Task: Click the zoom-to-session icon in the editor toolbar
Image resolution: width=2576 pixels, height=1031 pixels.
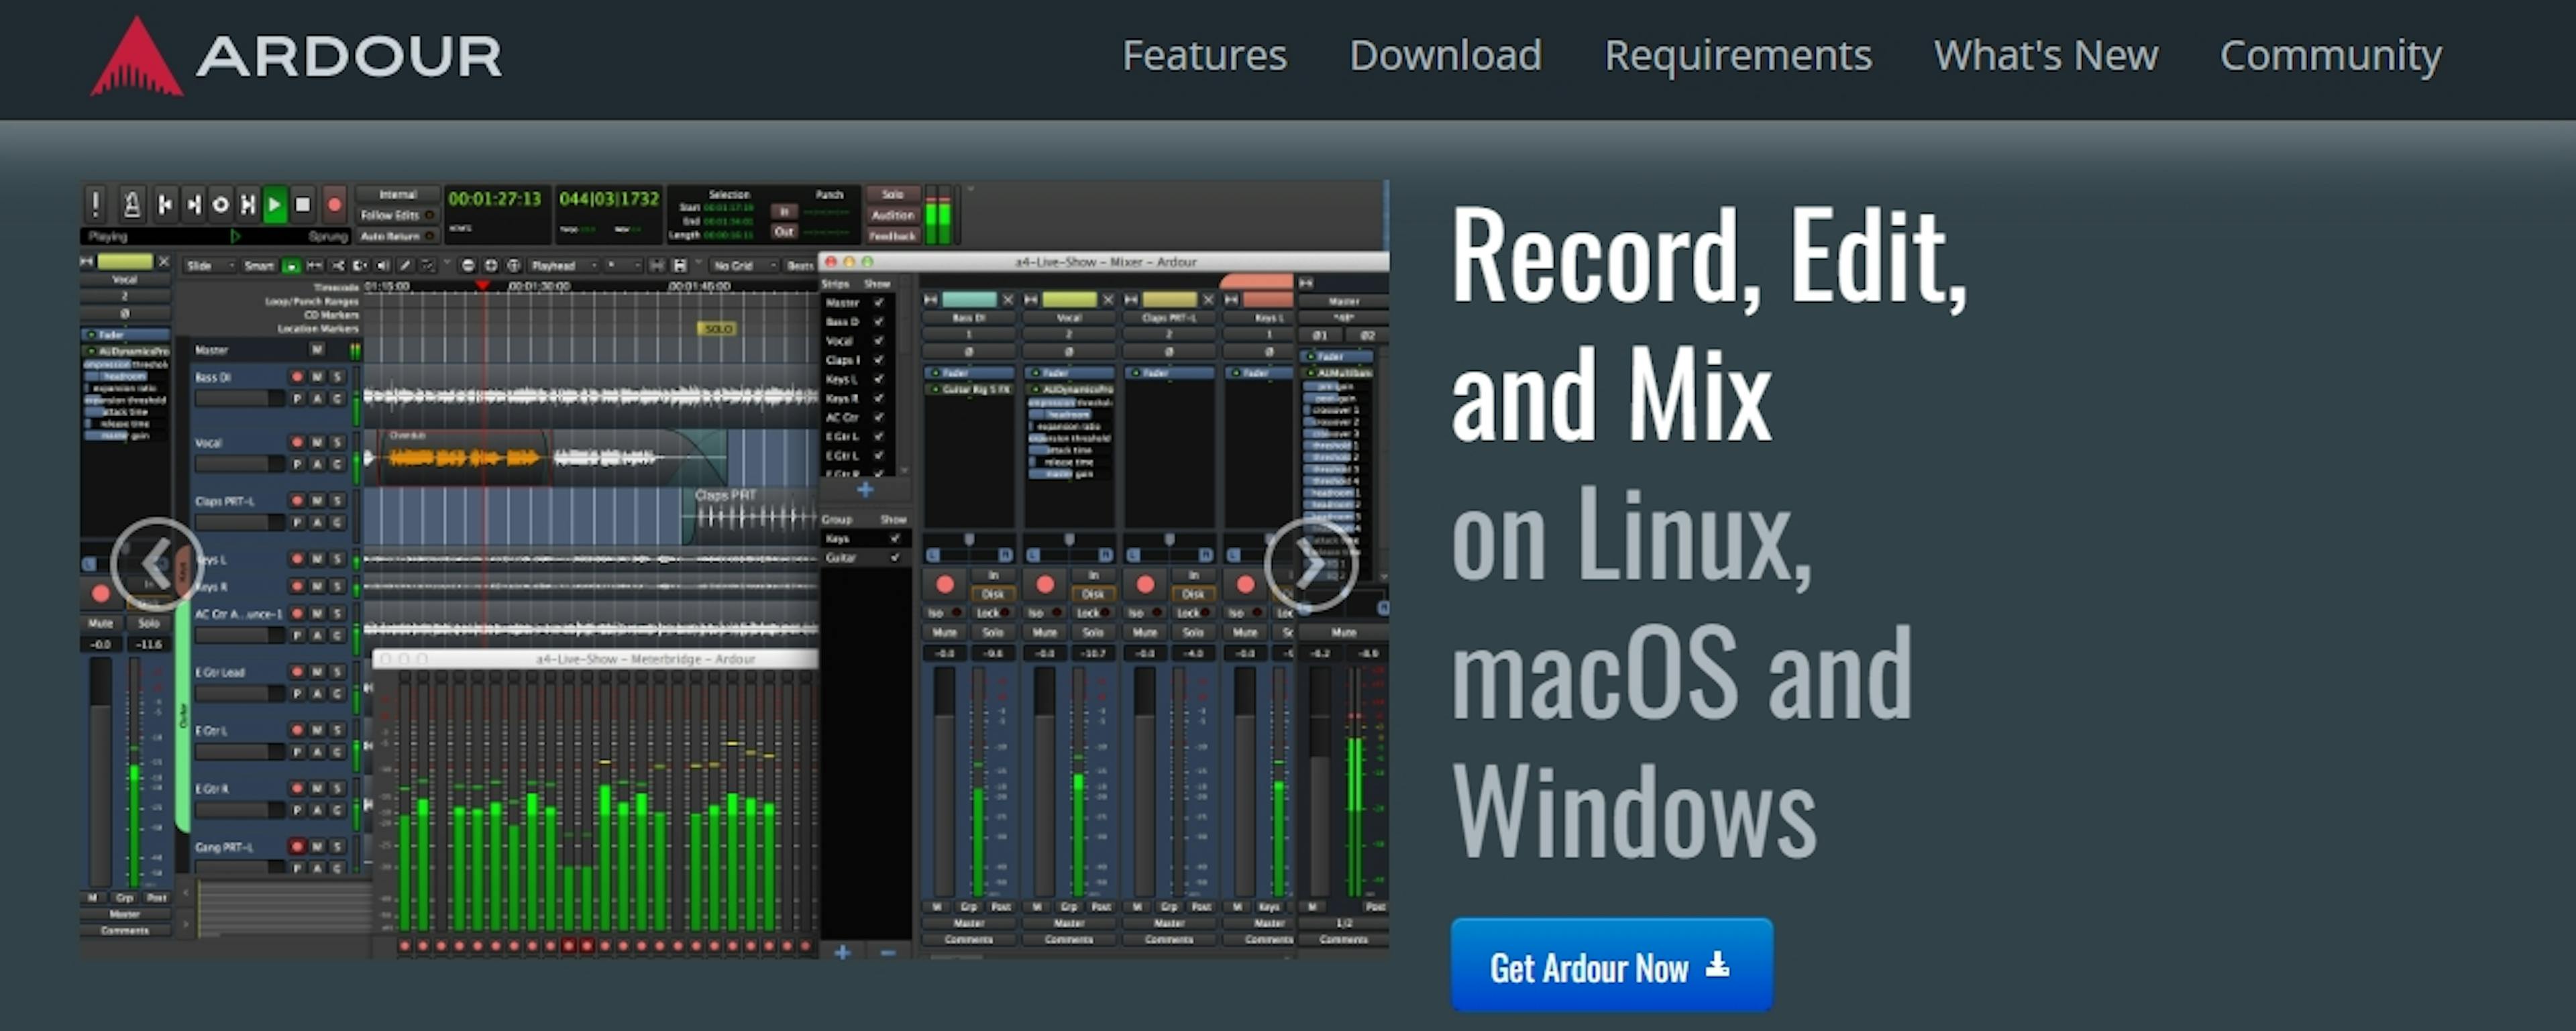Action: coord(514,266)
